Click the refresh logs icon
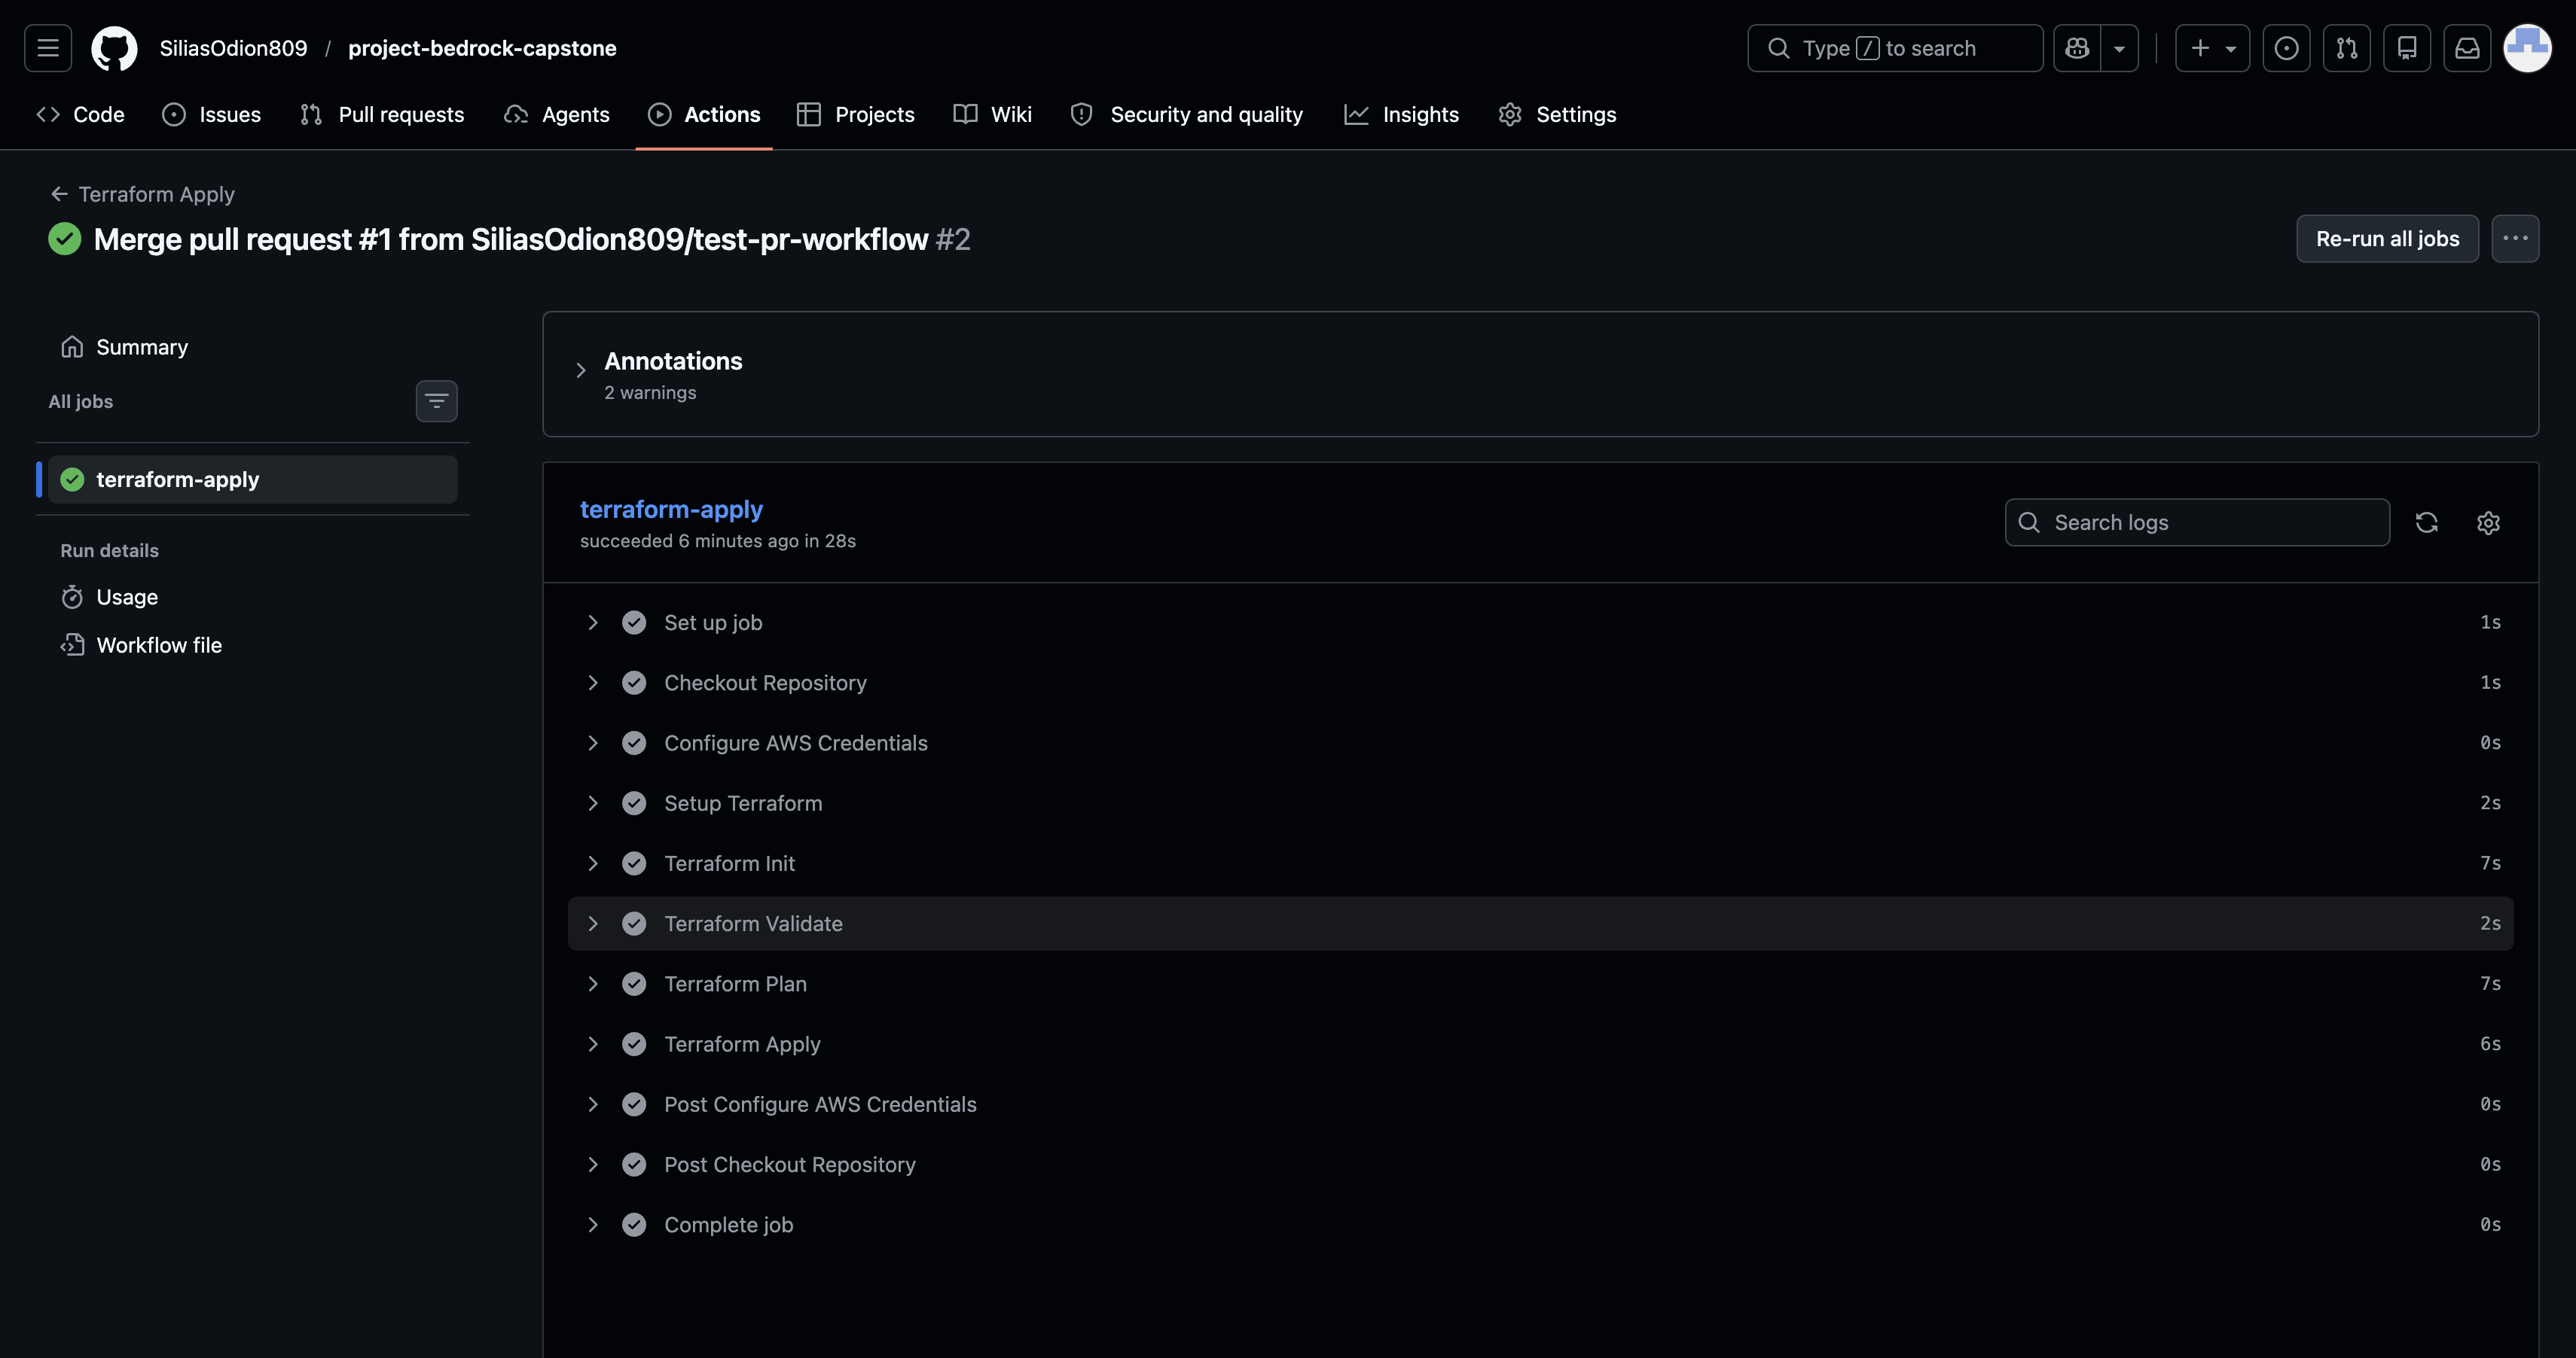The height and width of the screenshot is (1358, 2576). tap(2426, 522)
